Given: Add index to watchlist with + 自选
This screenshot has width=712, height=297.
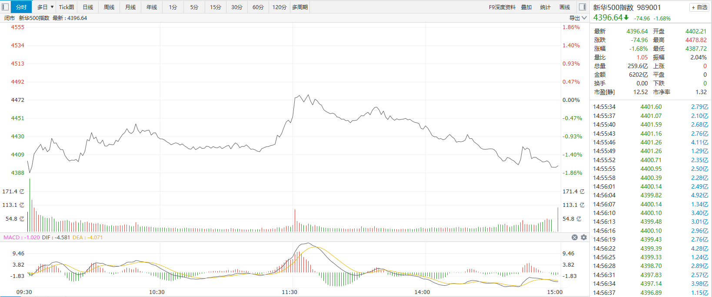Looking at the screenshot, I should (699, 7).
